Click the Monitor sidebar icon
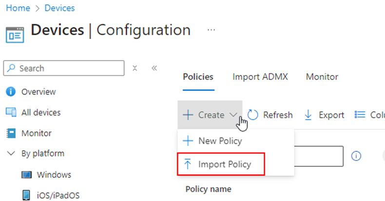Screen dimensions: 385x201 pyautogui.click(x=11, y=133)
